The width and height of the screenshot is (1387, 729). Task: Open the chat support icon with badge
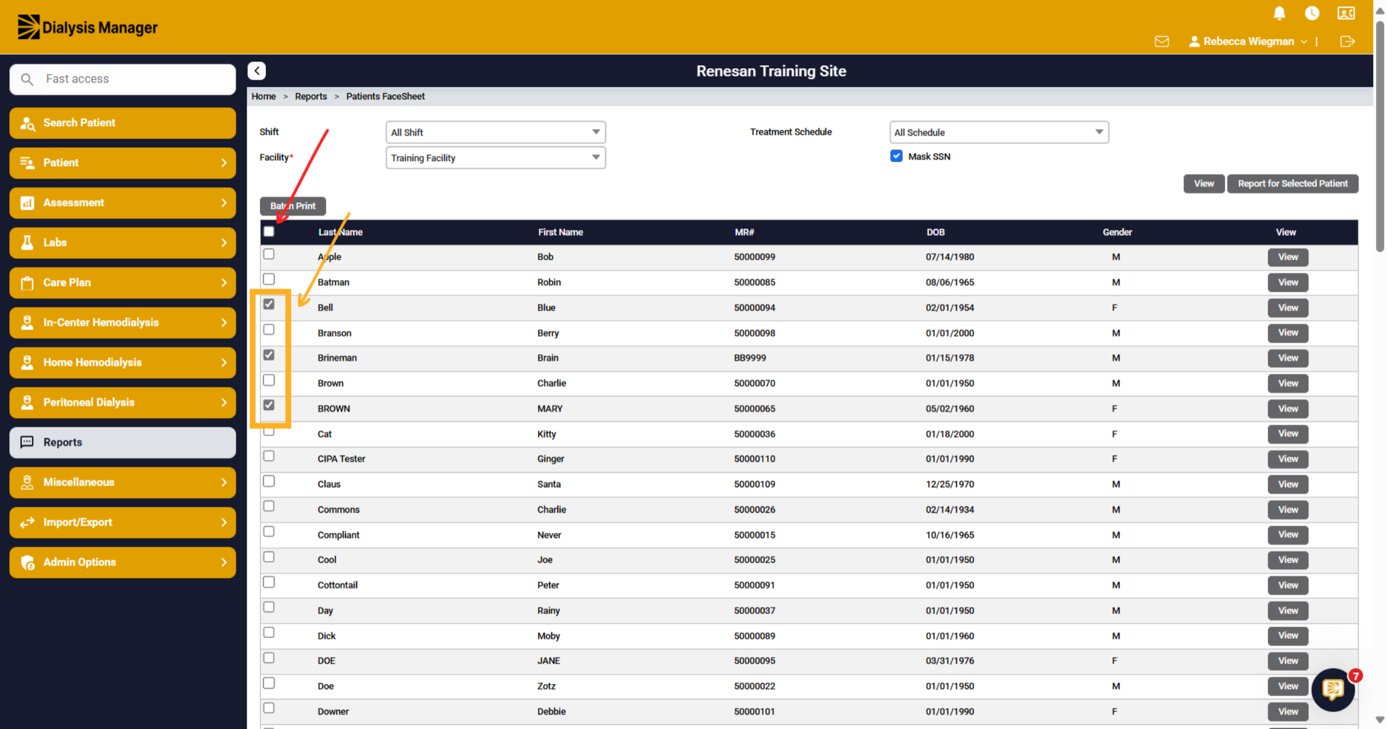tap(1333, 689)
